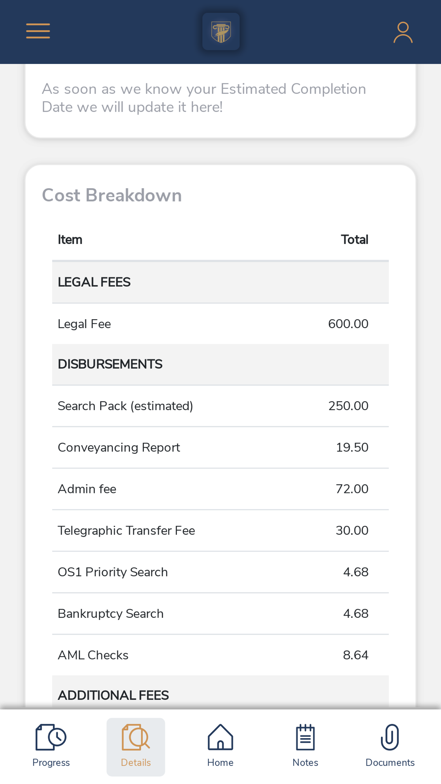Select the Bankruptcy Search row
The width and height of the screenshot is (441, 784).
point(220,614)
